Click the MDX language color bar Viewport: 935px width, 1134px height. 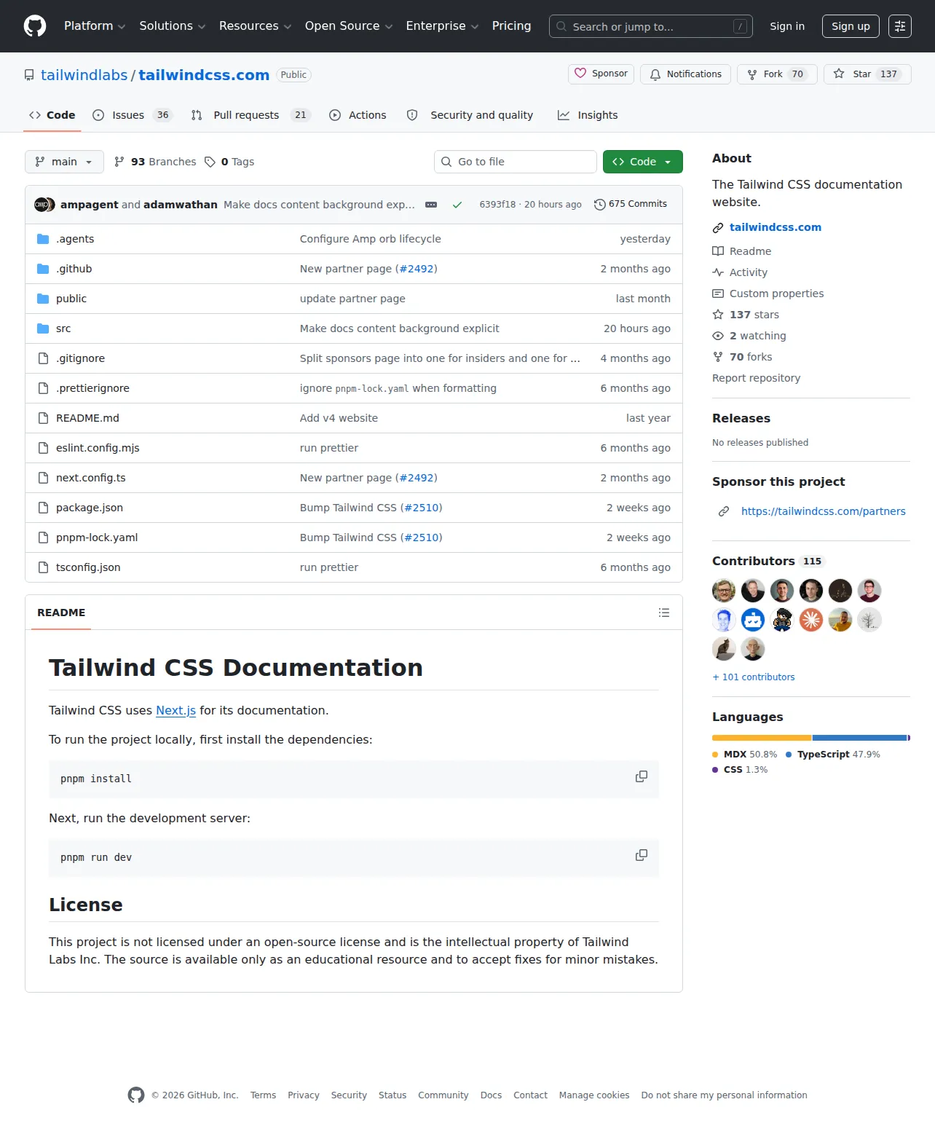(762, 738)
